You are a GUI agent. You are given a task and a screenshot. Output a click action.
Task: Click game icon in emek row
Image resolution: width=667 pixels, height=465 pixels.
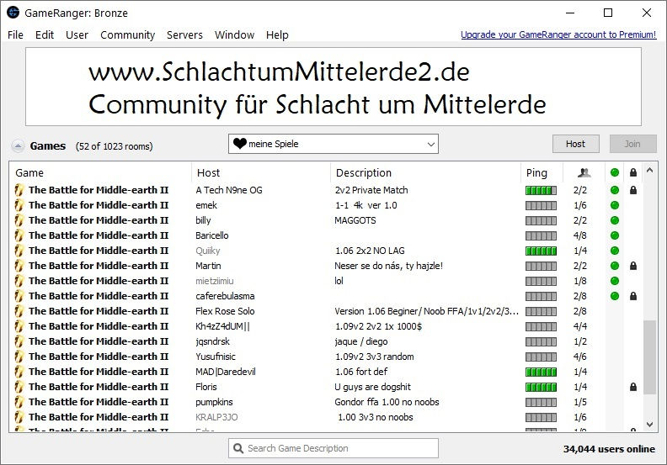click(x=19, y=205)
